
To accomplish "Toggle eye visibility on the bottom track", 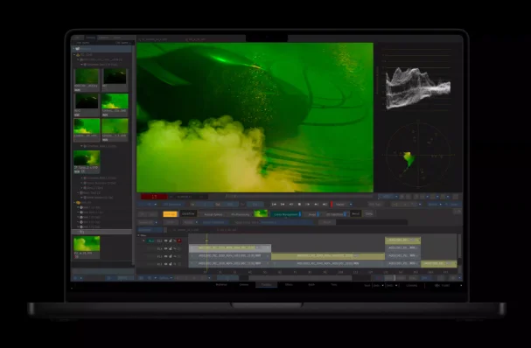I will point(165,264).
